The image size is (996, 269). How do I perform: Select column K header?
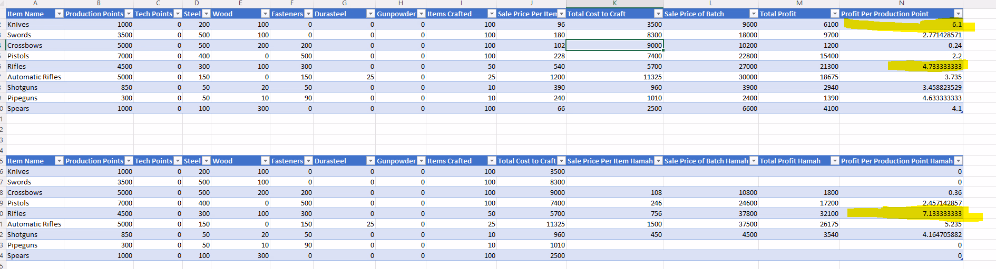click(614, 3)
